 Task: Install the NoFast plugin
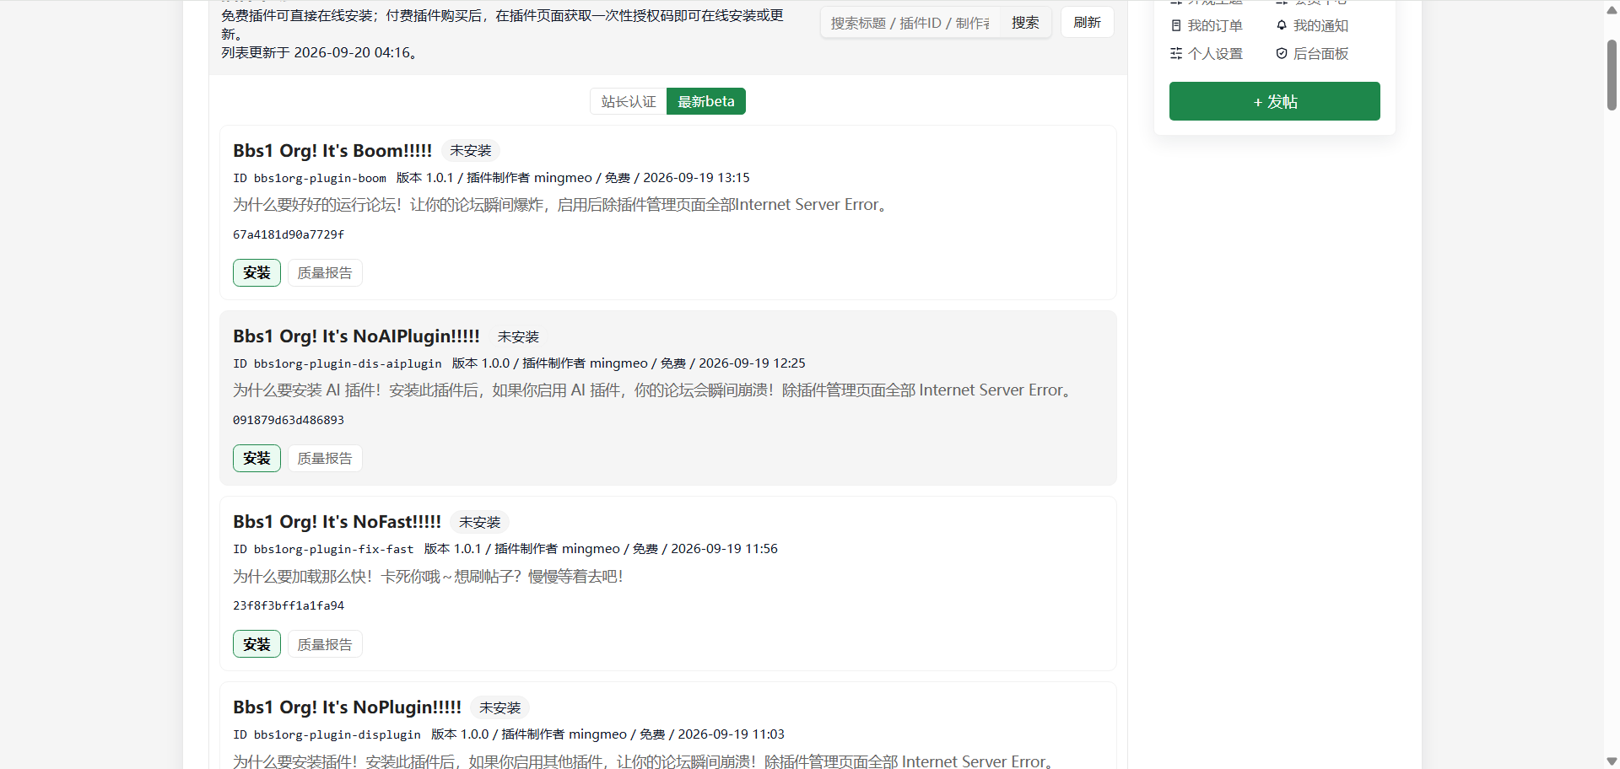pos(256,644)
